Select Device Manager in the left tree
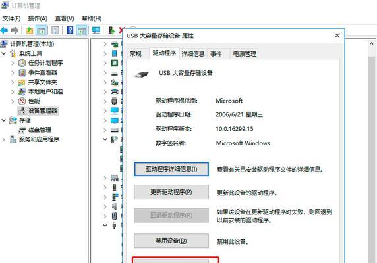Image resolution: width=377 pixels, height=263 pixels. pos(43,110)
